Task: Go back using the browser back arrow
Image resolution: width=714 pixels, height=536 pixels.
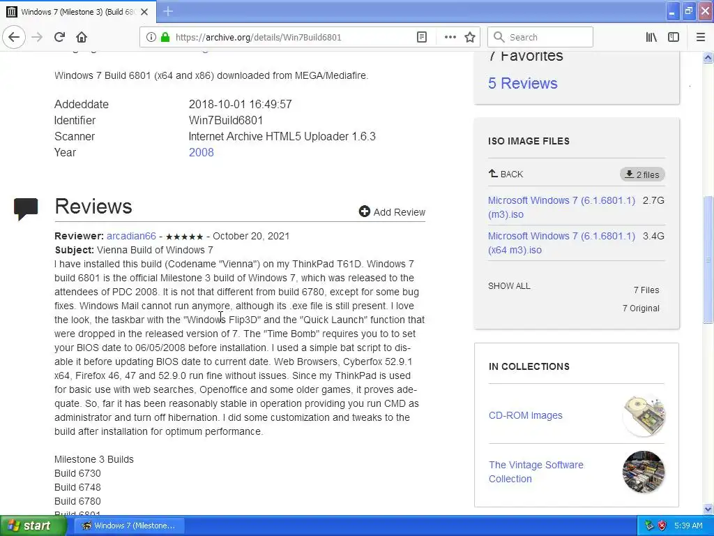Action: [14, 37]
